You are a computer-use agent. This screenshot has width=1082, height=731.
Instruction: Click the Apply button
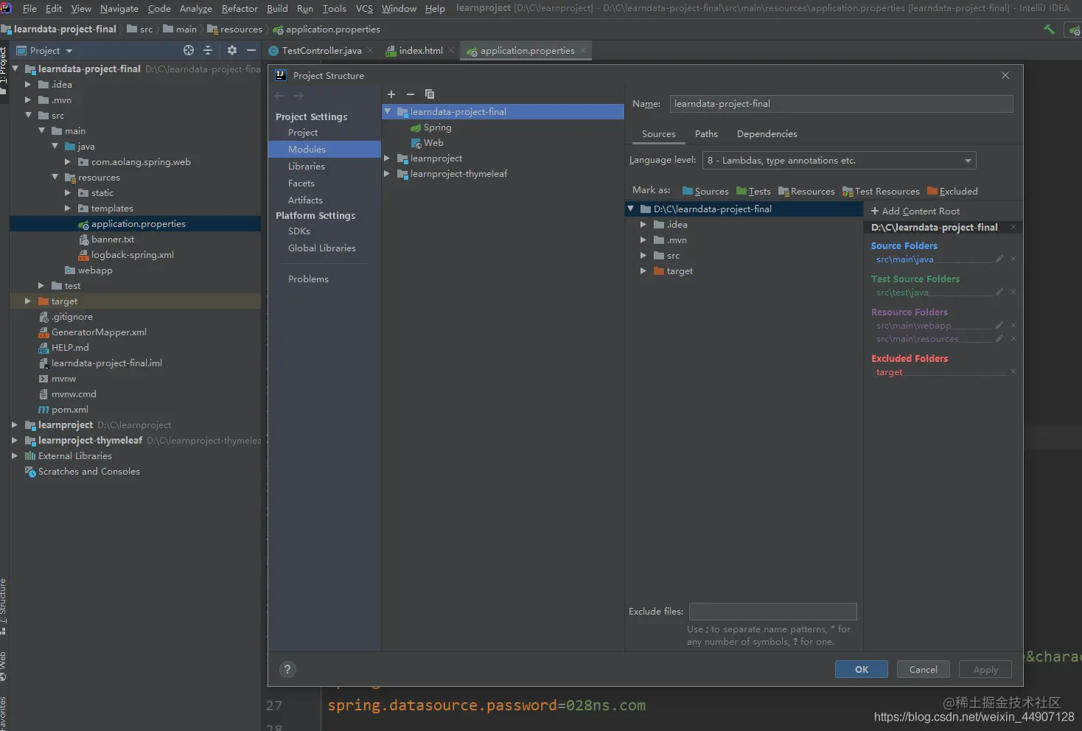985,669
